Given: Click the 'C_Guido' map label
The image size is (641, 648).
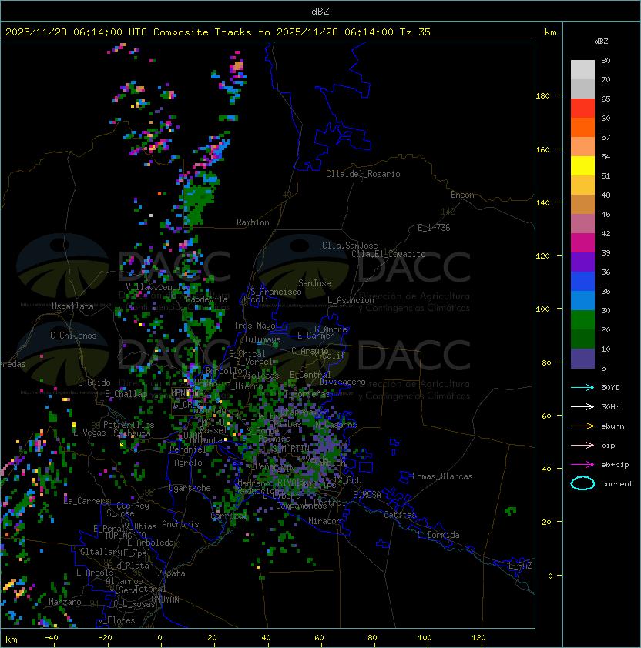Looking at the screenshot, I should click(x=94, y=382).
